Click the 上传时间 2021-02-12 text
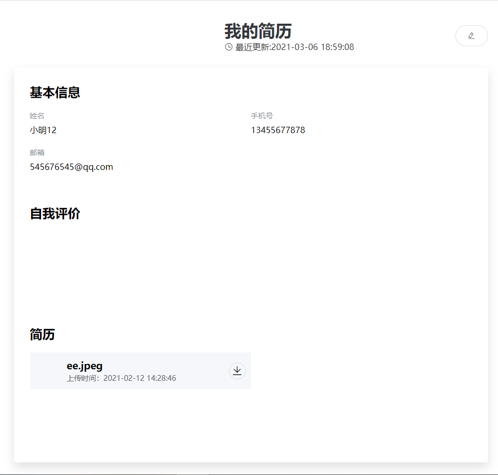The image size is (498, 475). (121, 378)
